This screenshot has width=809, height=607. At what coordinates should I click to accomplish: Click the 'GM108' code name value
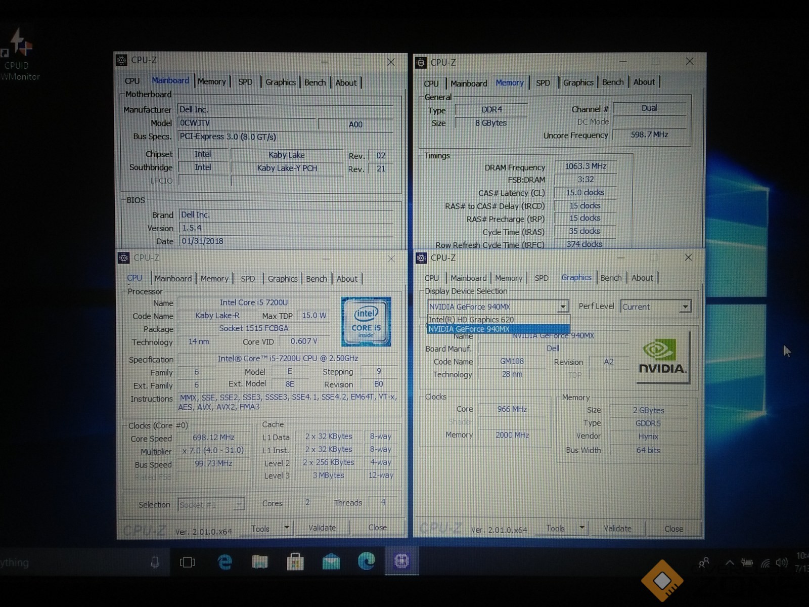512,361
